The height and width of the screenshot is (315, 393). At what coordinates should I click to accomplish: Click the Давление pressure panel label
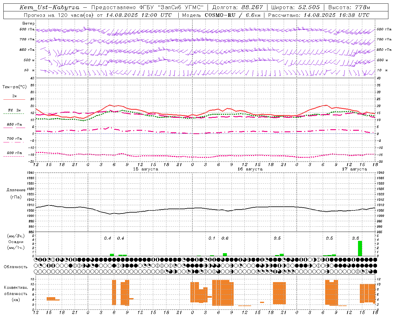point(16,190)
